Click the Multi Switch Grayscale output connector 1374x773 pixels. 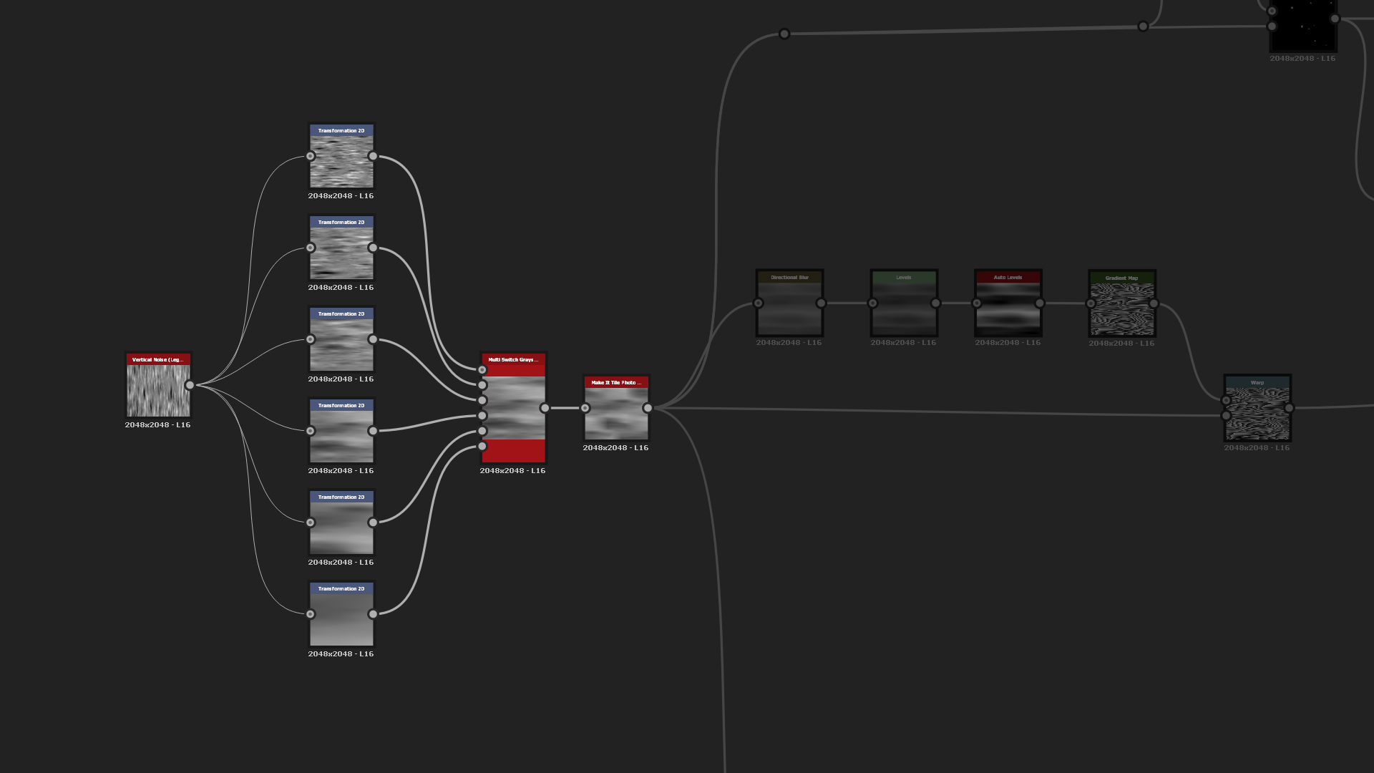pyautogui.click(x=545, y=408)
